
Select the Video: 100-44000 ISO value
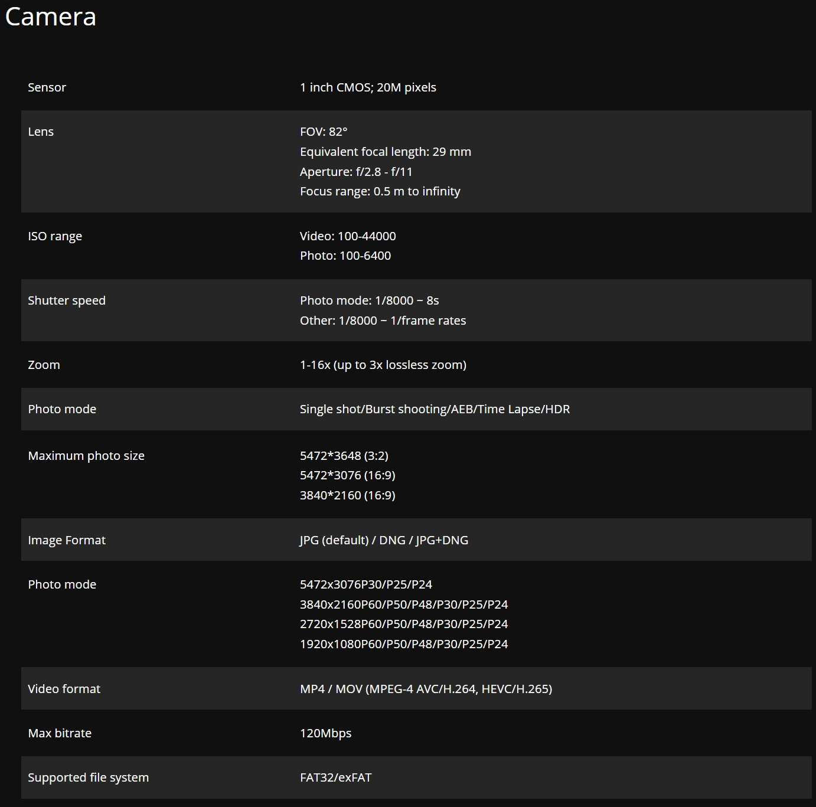coord(348,236)
